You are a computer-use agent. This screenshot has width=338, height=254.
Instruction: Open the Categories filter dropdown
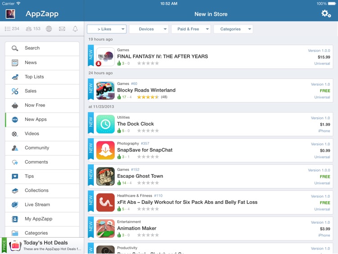(233, 29)
